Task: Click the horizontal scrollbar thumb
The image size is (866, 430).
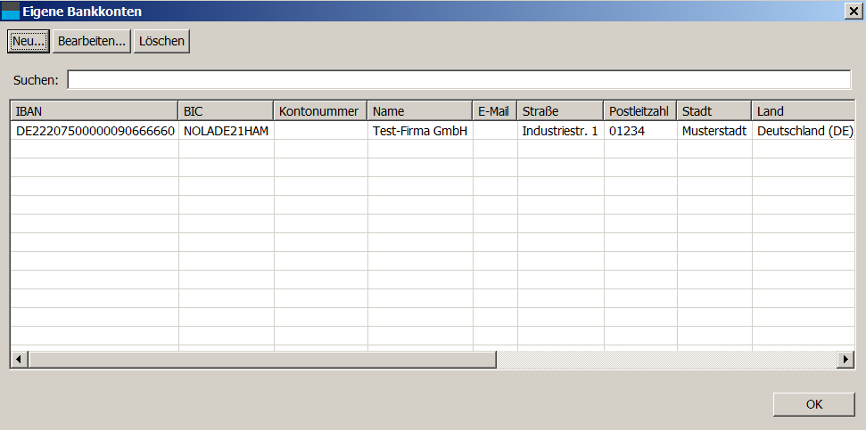Action: [x=262, y=360]
